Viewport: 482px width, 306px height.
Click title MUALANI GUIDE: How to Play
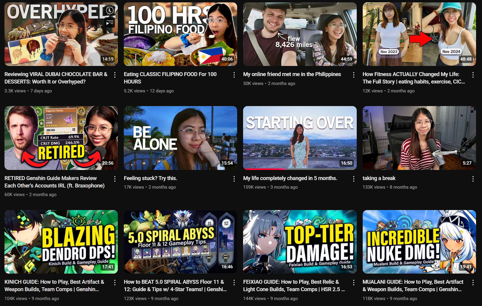click(413, 286)
